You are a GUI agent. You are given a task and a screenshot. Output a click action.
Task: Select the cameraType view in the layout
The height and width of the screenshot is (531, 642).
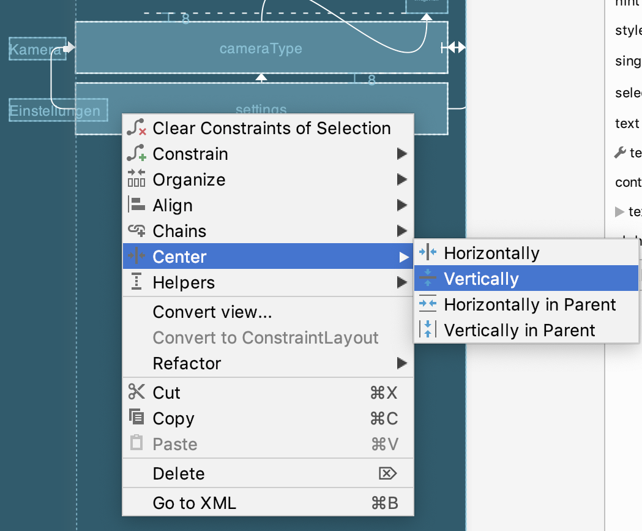click(x=261, y=48)
